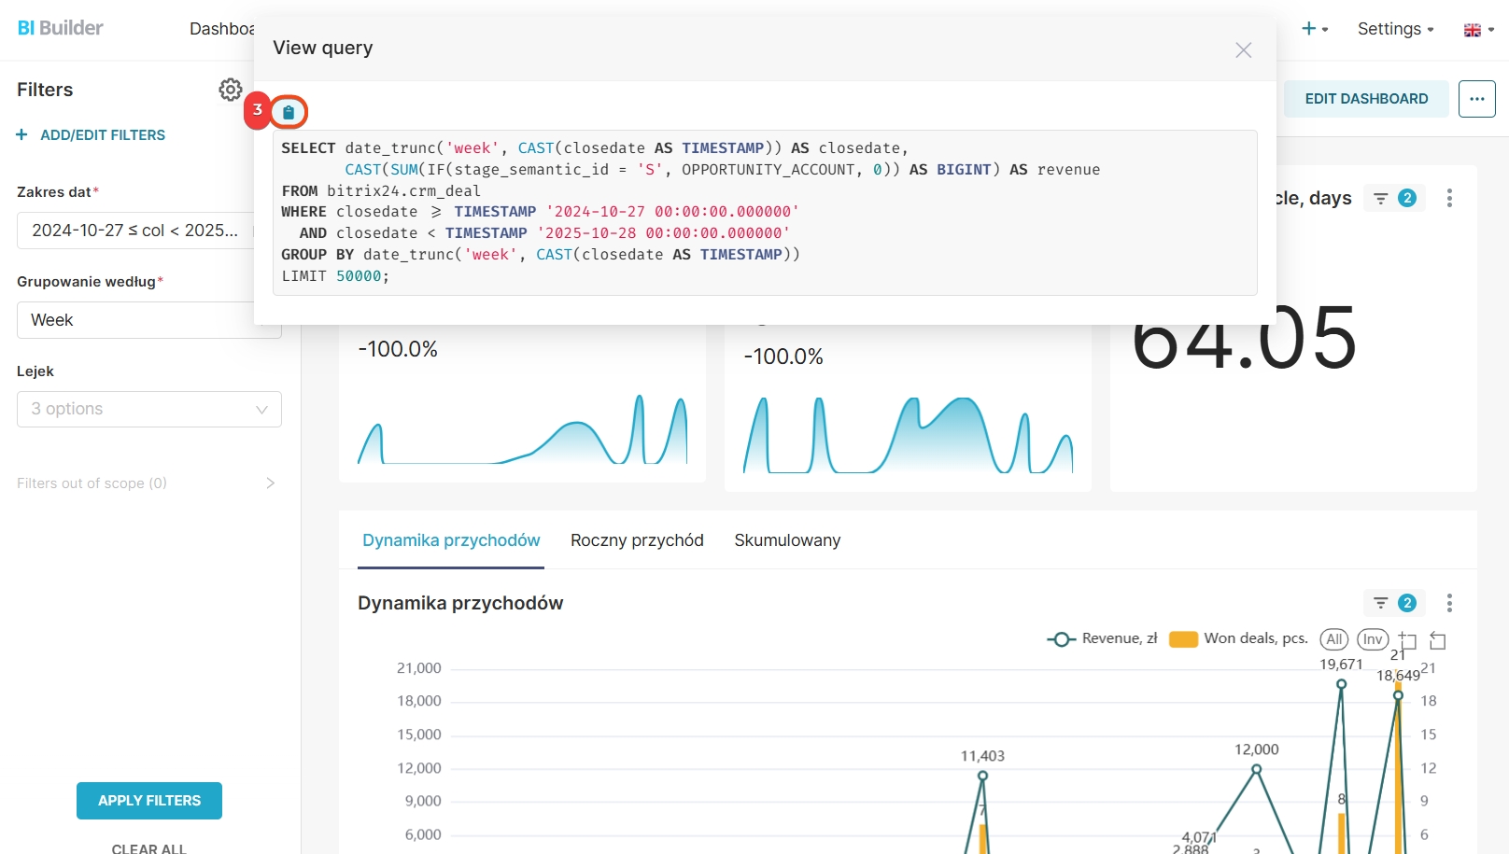Toggle Revenue, zł series in legend

1102,639
